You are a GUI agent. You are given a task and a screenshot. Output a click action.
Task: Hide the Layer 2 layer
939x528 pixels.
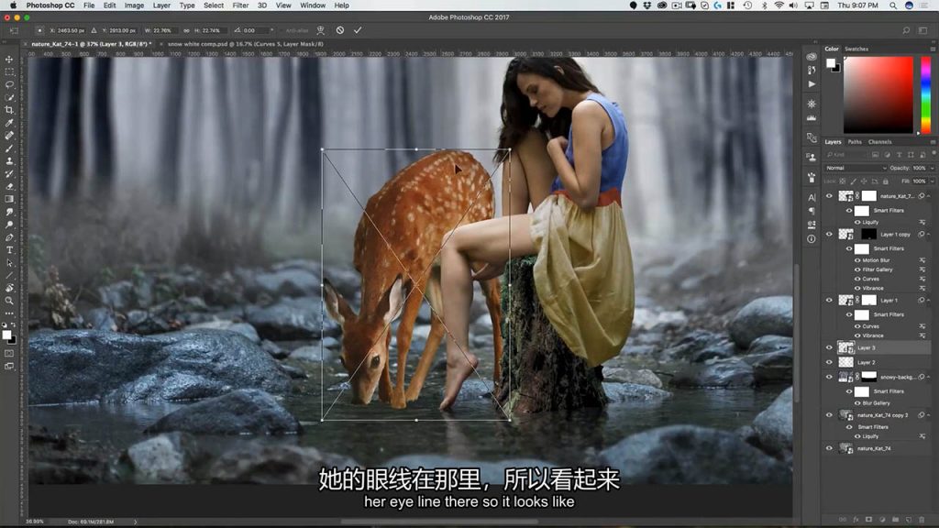(x=829, y=362)
